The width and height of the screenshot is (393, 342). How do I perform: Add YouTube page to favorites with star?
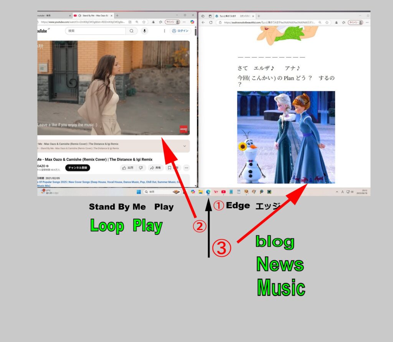pos(144,22)
